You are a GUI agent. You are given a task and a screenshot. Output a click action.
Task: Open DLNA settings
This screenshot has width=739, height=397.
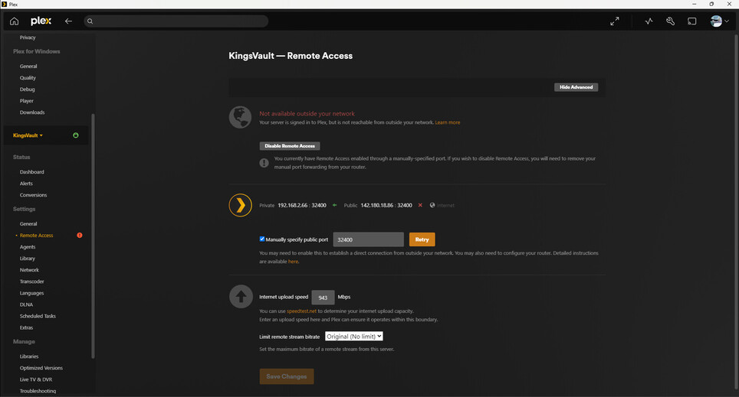point(26,304)
